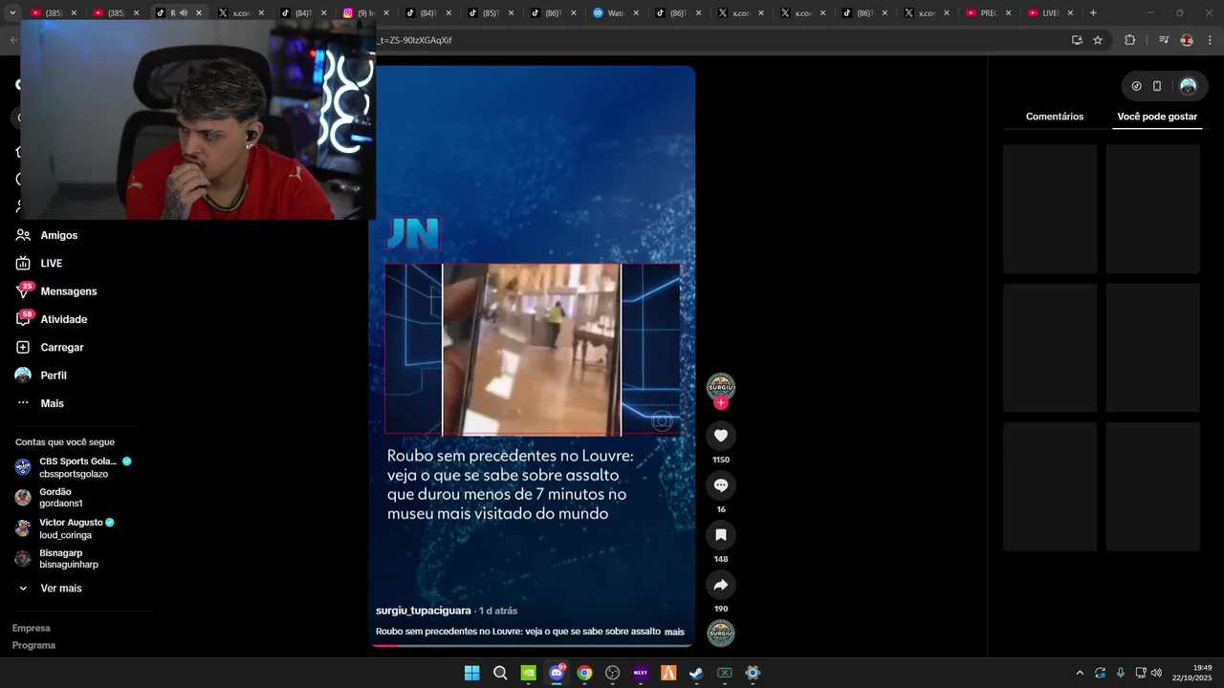Open the Chrome taskbar icon
This screenshot has height=688, width=1224.
[584, 673]
